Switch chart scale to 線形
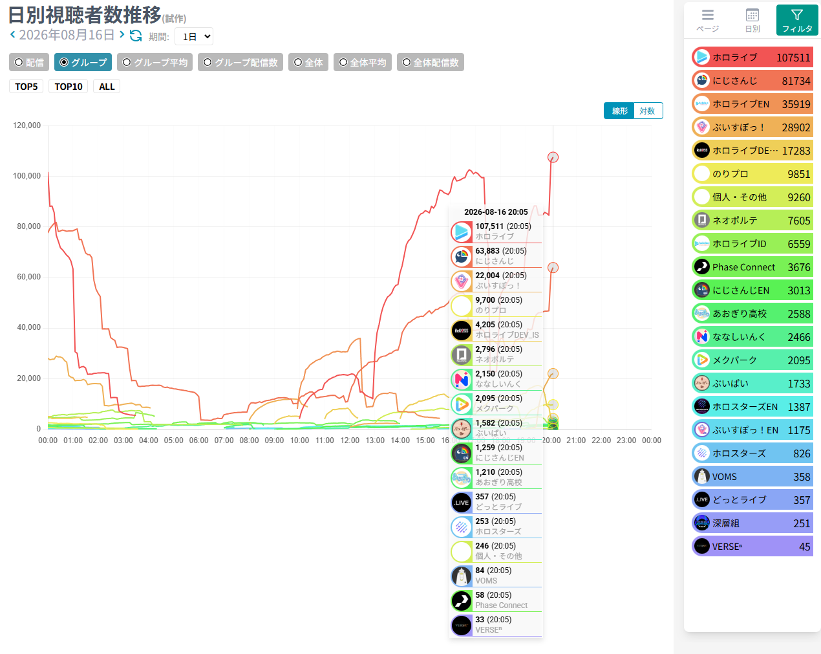 coord(619,111)
